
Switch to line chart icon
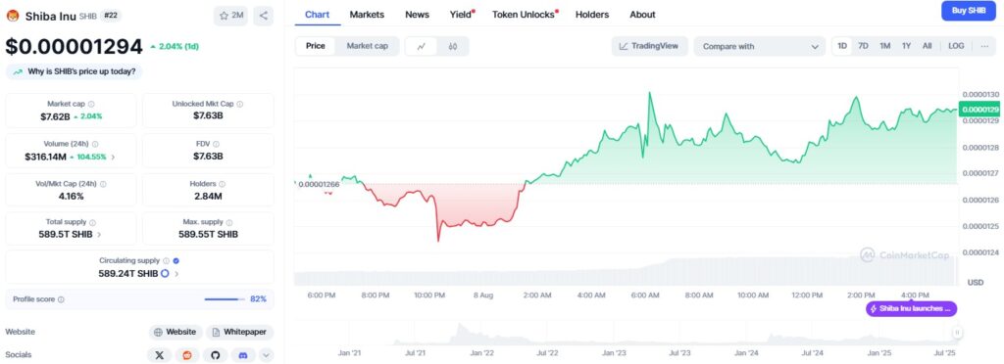(x=422, y=46)
